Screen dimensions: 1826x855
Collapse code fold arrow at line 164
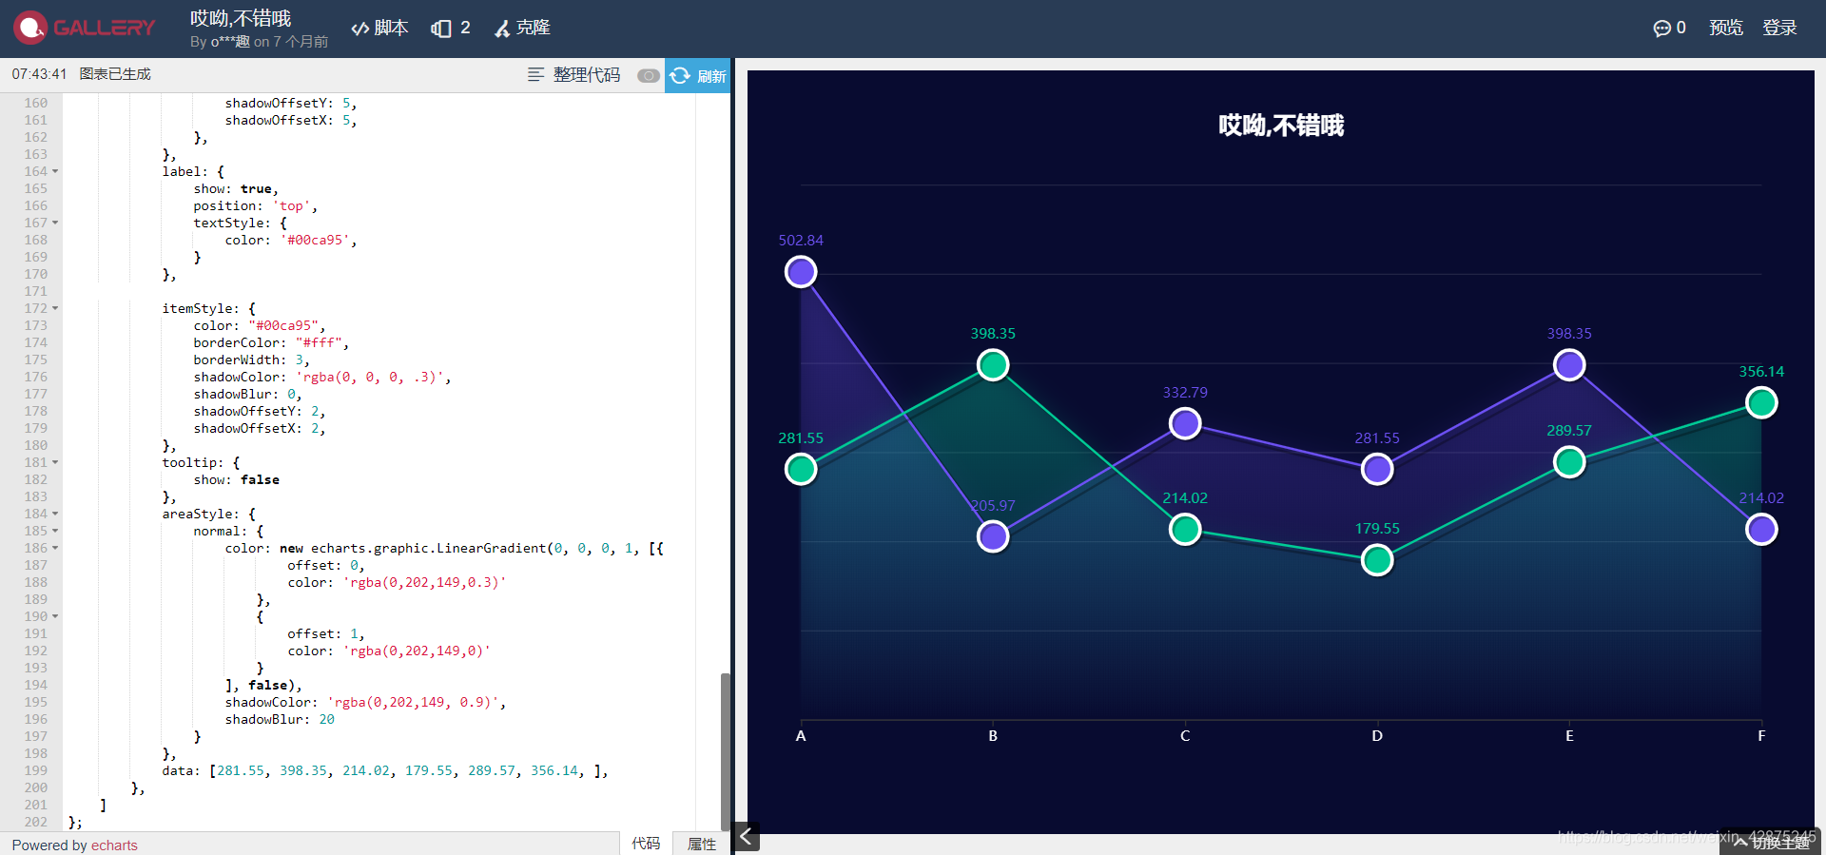click(55, 171)
